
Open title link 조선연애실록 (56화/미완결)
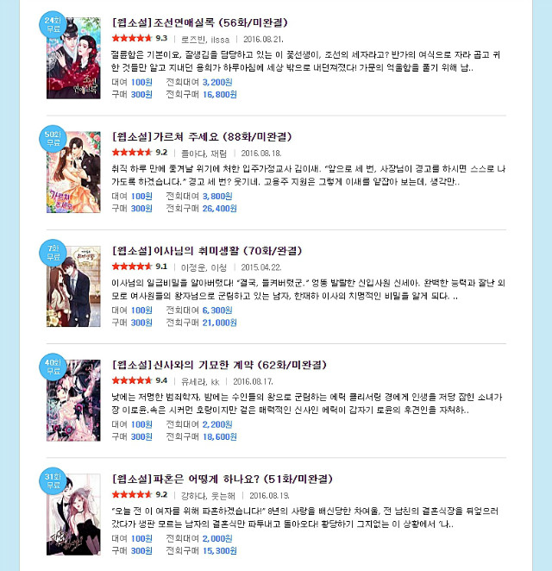coord(200,22)
